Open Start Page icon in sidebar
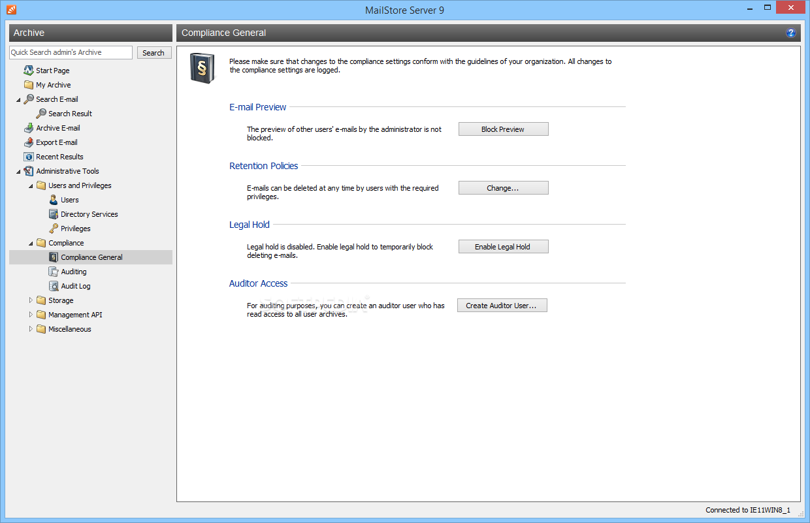810x523 pixels. tap(29, 71)
